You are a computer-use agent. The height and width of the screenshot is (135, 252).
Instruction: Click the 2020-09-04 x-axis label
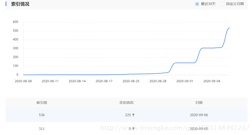coord(212,81)
